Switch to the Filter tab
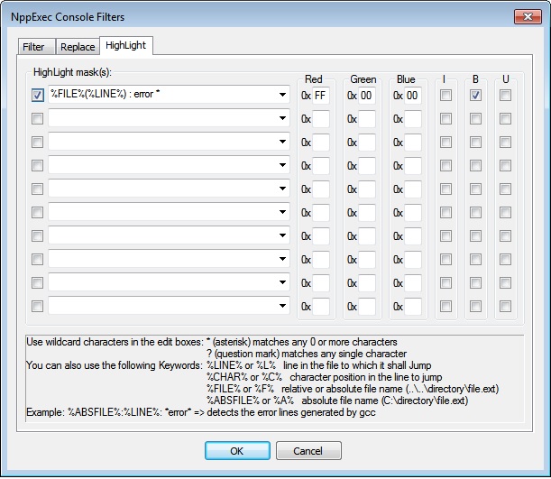 point(33,47)
